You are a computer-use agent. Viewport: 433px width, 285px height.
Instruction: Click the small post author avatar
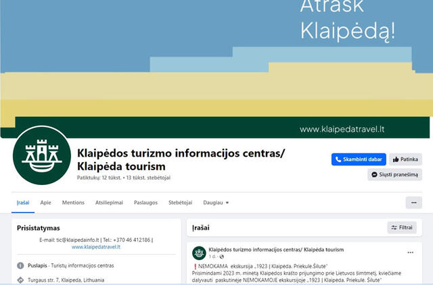click(x=199, y=253)
